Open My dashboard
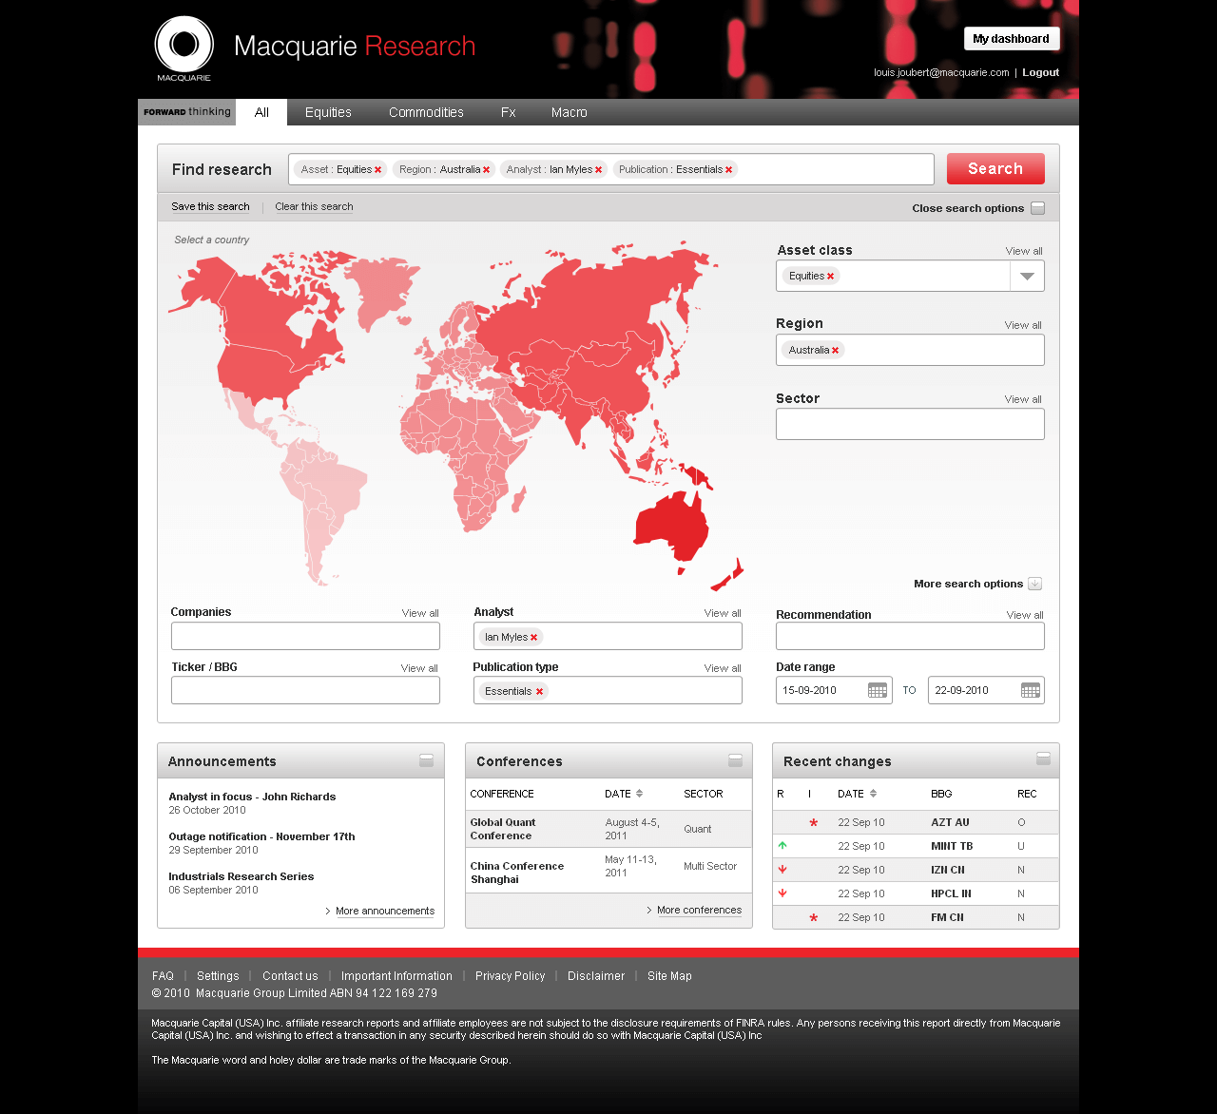Screen dimensions: 1217x1114 pos(1012,39)
